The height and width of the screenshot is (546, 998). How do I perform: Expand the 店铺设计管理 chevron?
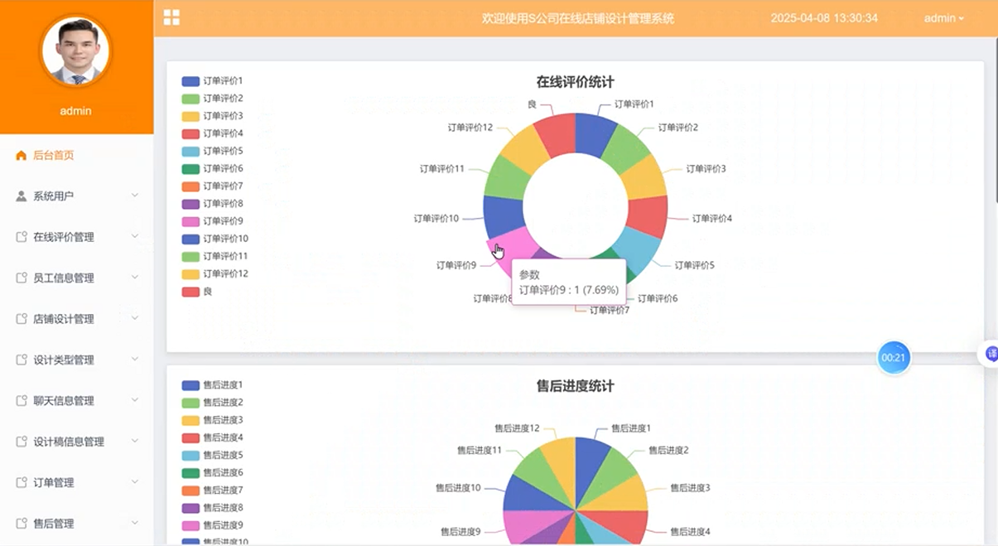pos(135,319)
